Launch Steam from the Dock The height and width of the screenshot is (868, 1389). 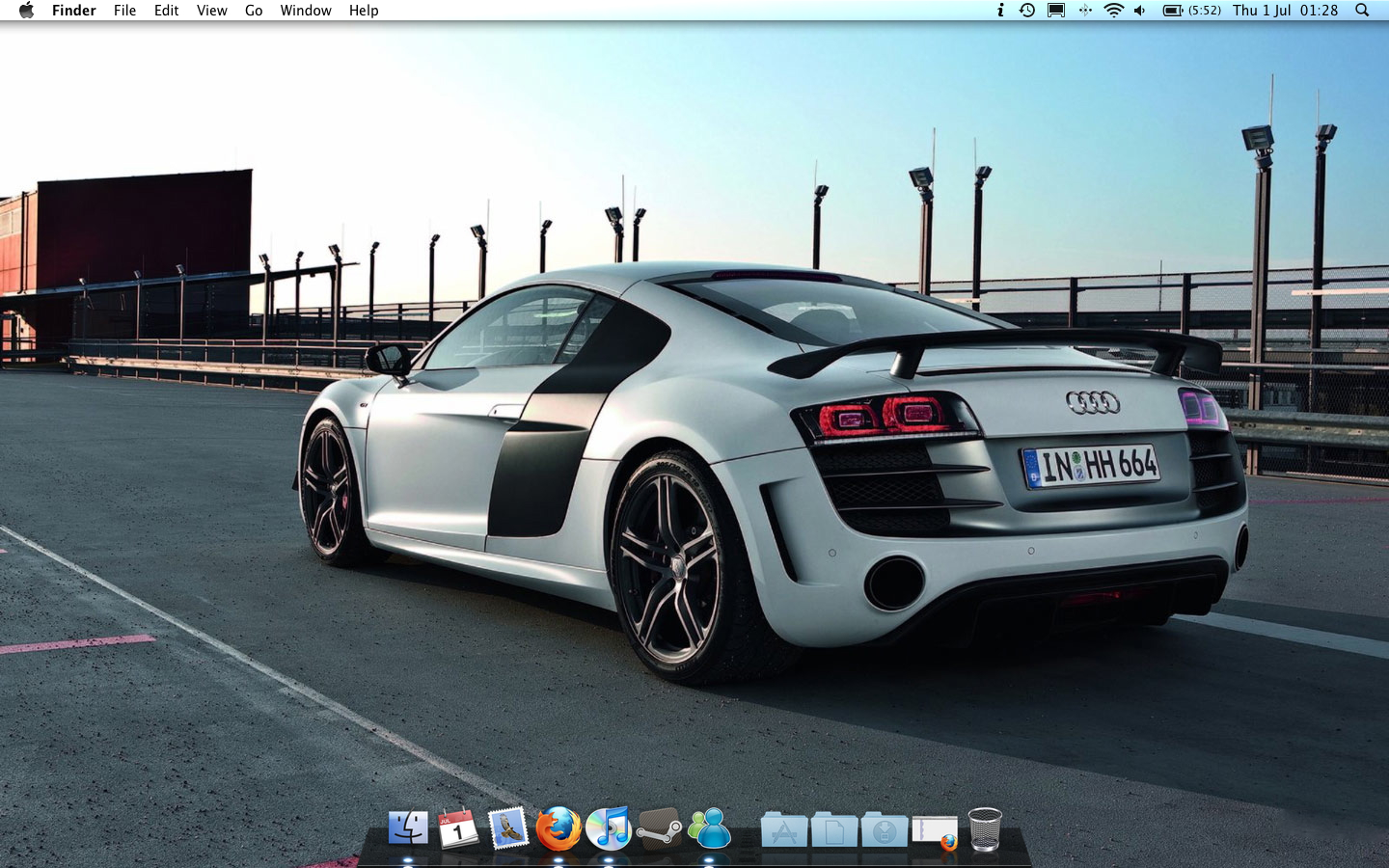pos(659,828)
